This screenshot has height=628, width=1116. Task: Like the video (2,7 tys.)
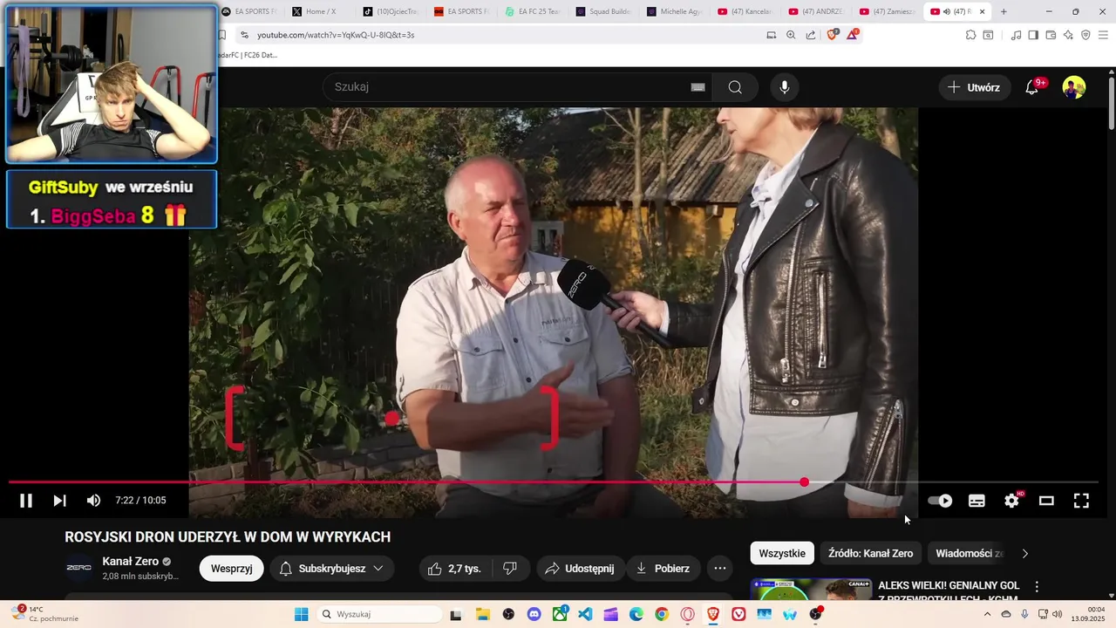[x=454, y=569]
